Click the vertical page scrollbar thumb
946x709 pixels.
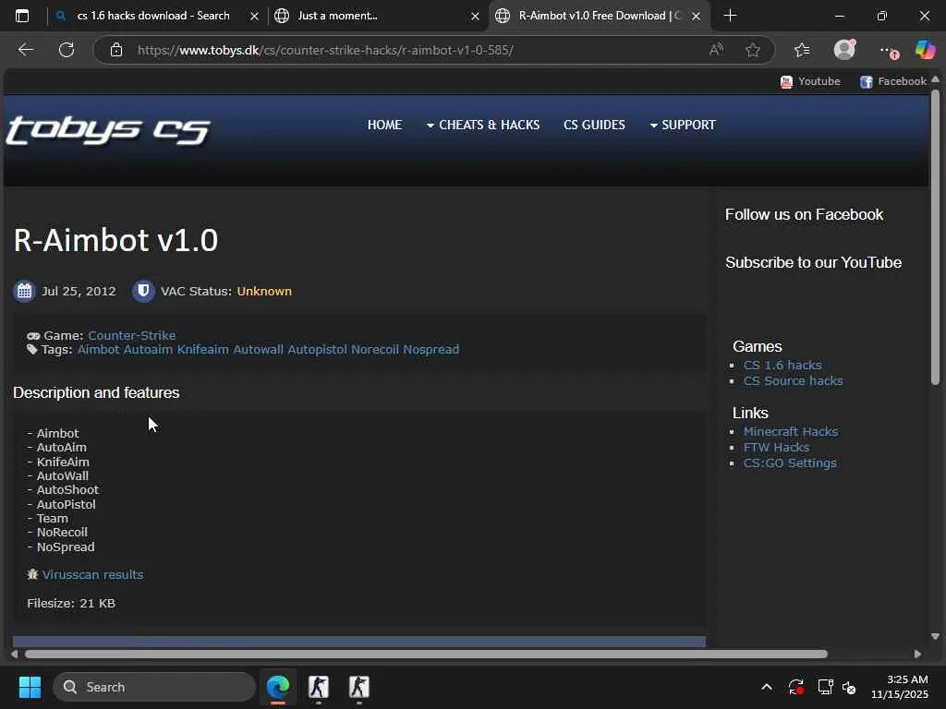(x=935, y=237)
